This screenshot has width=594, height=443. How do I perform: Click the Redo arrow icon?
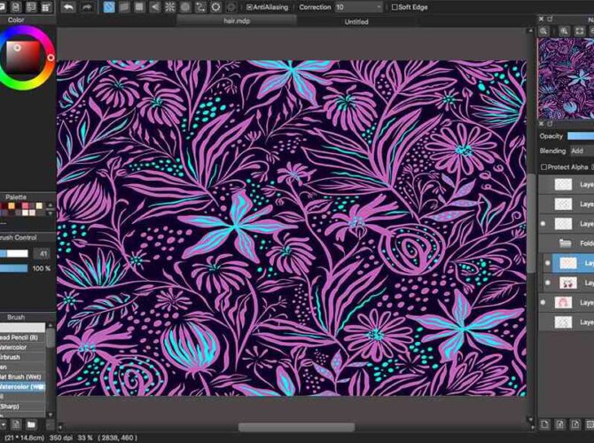coord(87,7)
